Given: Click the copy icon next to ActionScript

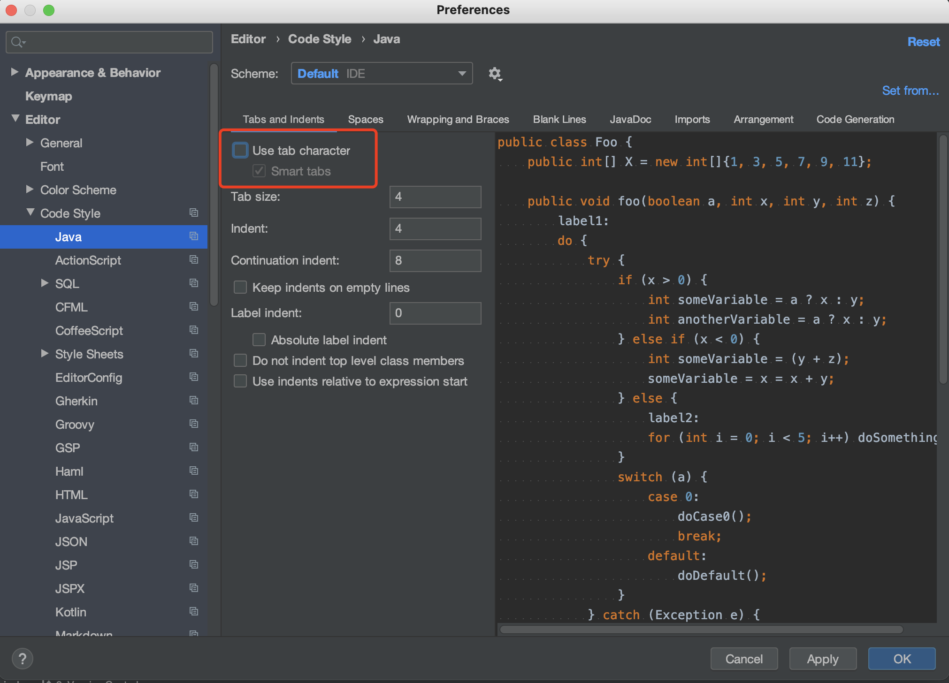Looking at the screenshot, I should pyautogui.click(x=193, y=260).
